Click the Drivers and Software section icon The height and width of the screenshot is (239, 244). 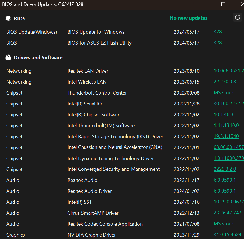coord(8,57)
